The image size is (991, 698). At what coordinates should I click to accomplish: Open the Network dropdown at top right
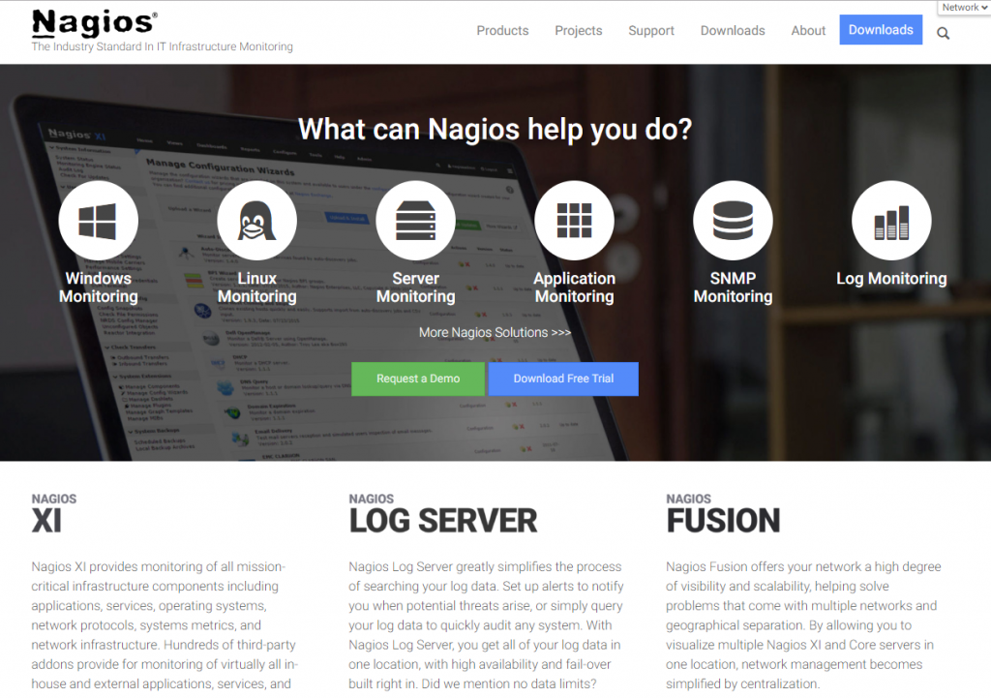point(965,8)
